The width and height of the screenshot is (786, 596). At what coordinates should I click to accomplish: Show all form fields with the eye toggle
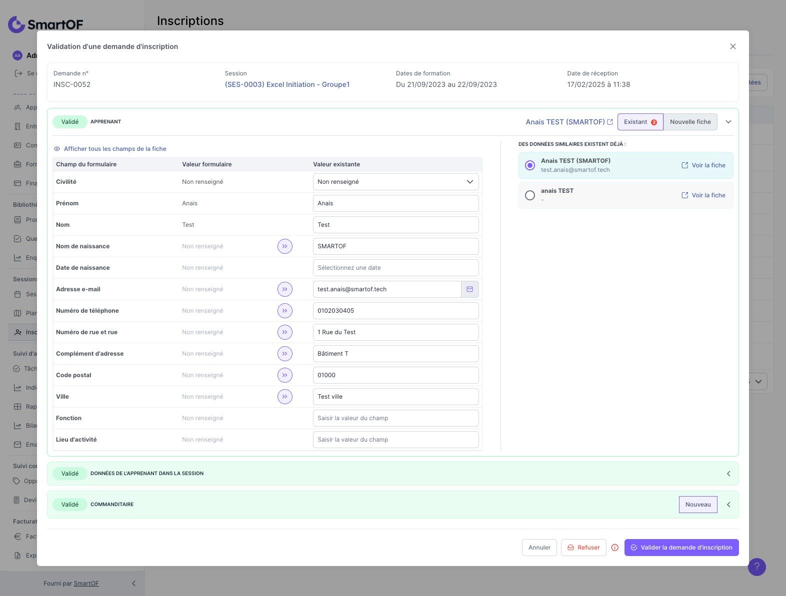[x=110, y=149]
